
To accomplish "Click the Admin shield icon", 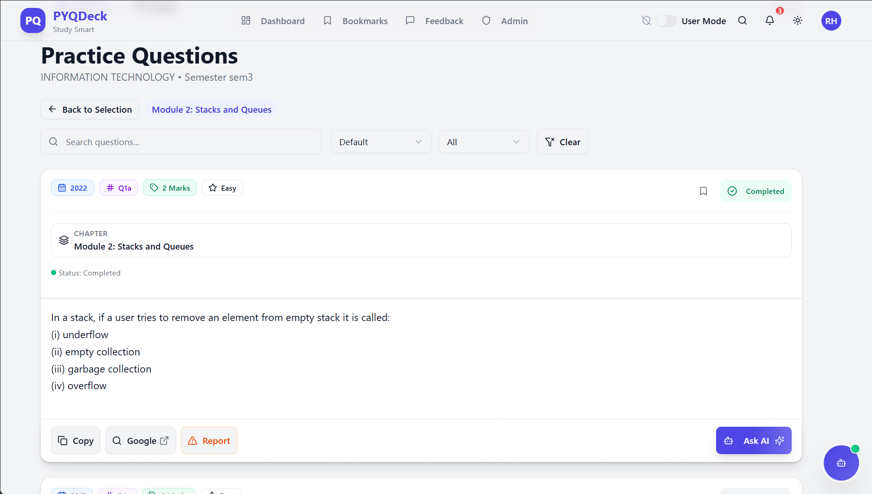I will (486, 20).
